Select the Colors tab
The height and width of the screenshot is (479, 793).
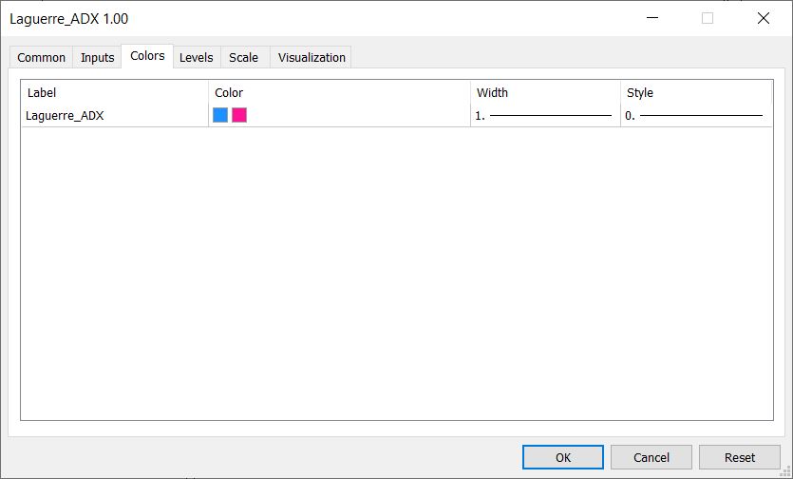pyautogui.click(x=147, y=56)
